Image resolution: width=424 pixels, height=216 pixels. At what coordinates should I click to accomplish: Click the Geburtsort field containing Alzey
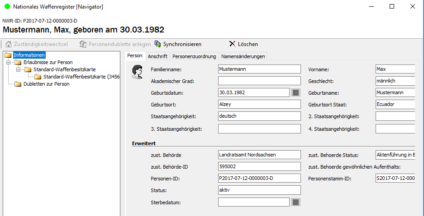coord(259,104)
